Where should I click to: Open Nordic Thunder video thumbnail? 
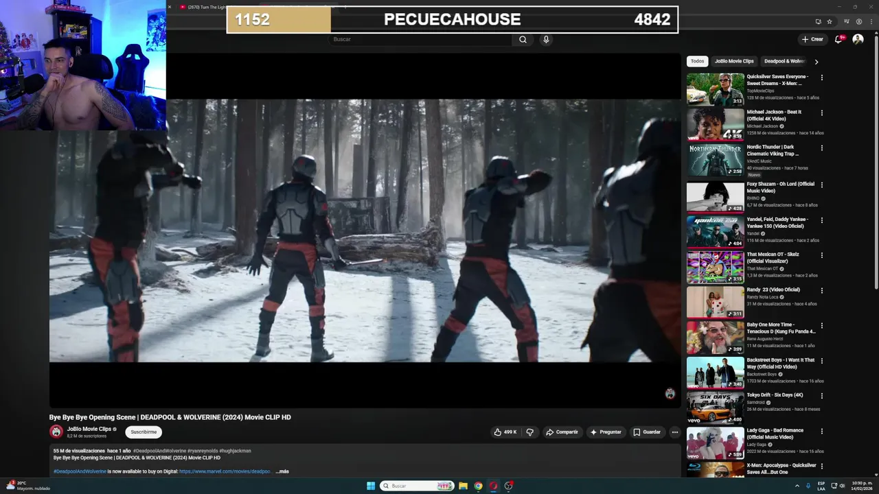click(716, 159)
